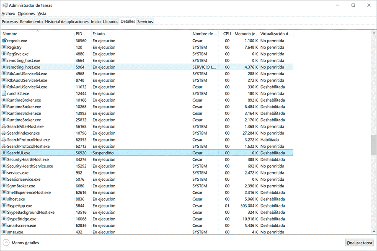Viewport: 377px width, 251px height.
Task: Click the SearchFilterHost.exe magnifier icon
Action: click(4, 126)
